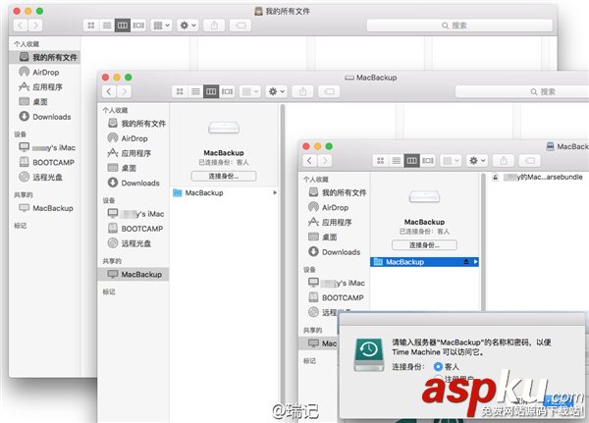Switch 我的所有文件 window to icon view
The width and height of the screenshot is (589, 423).
click(91, 26)
